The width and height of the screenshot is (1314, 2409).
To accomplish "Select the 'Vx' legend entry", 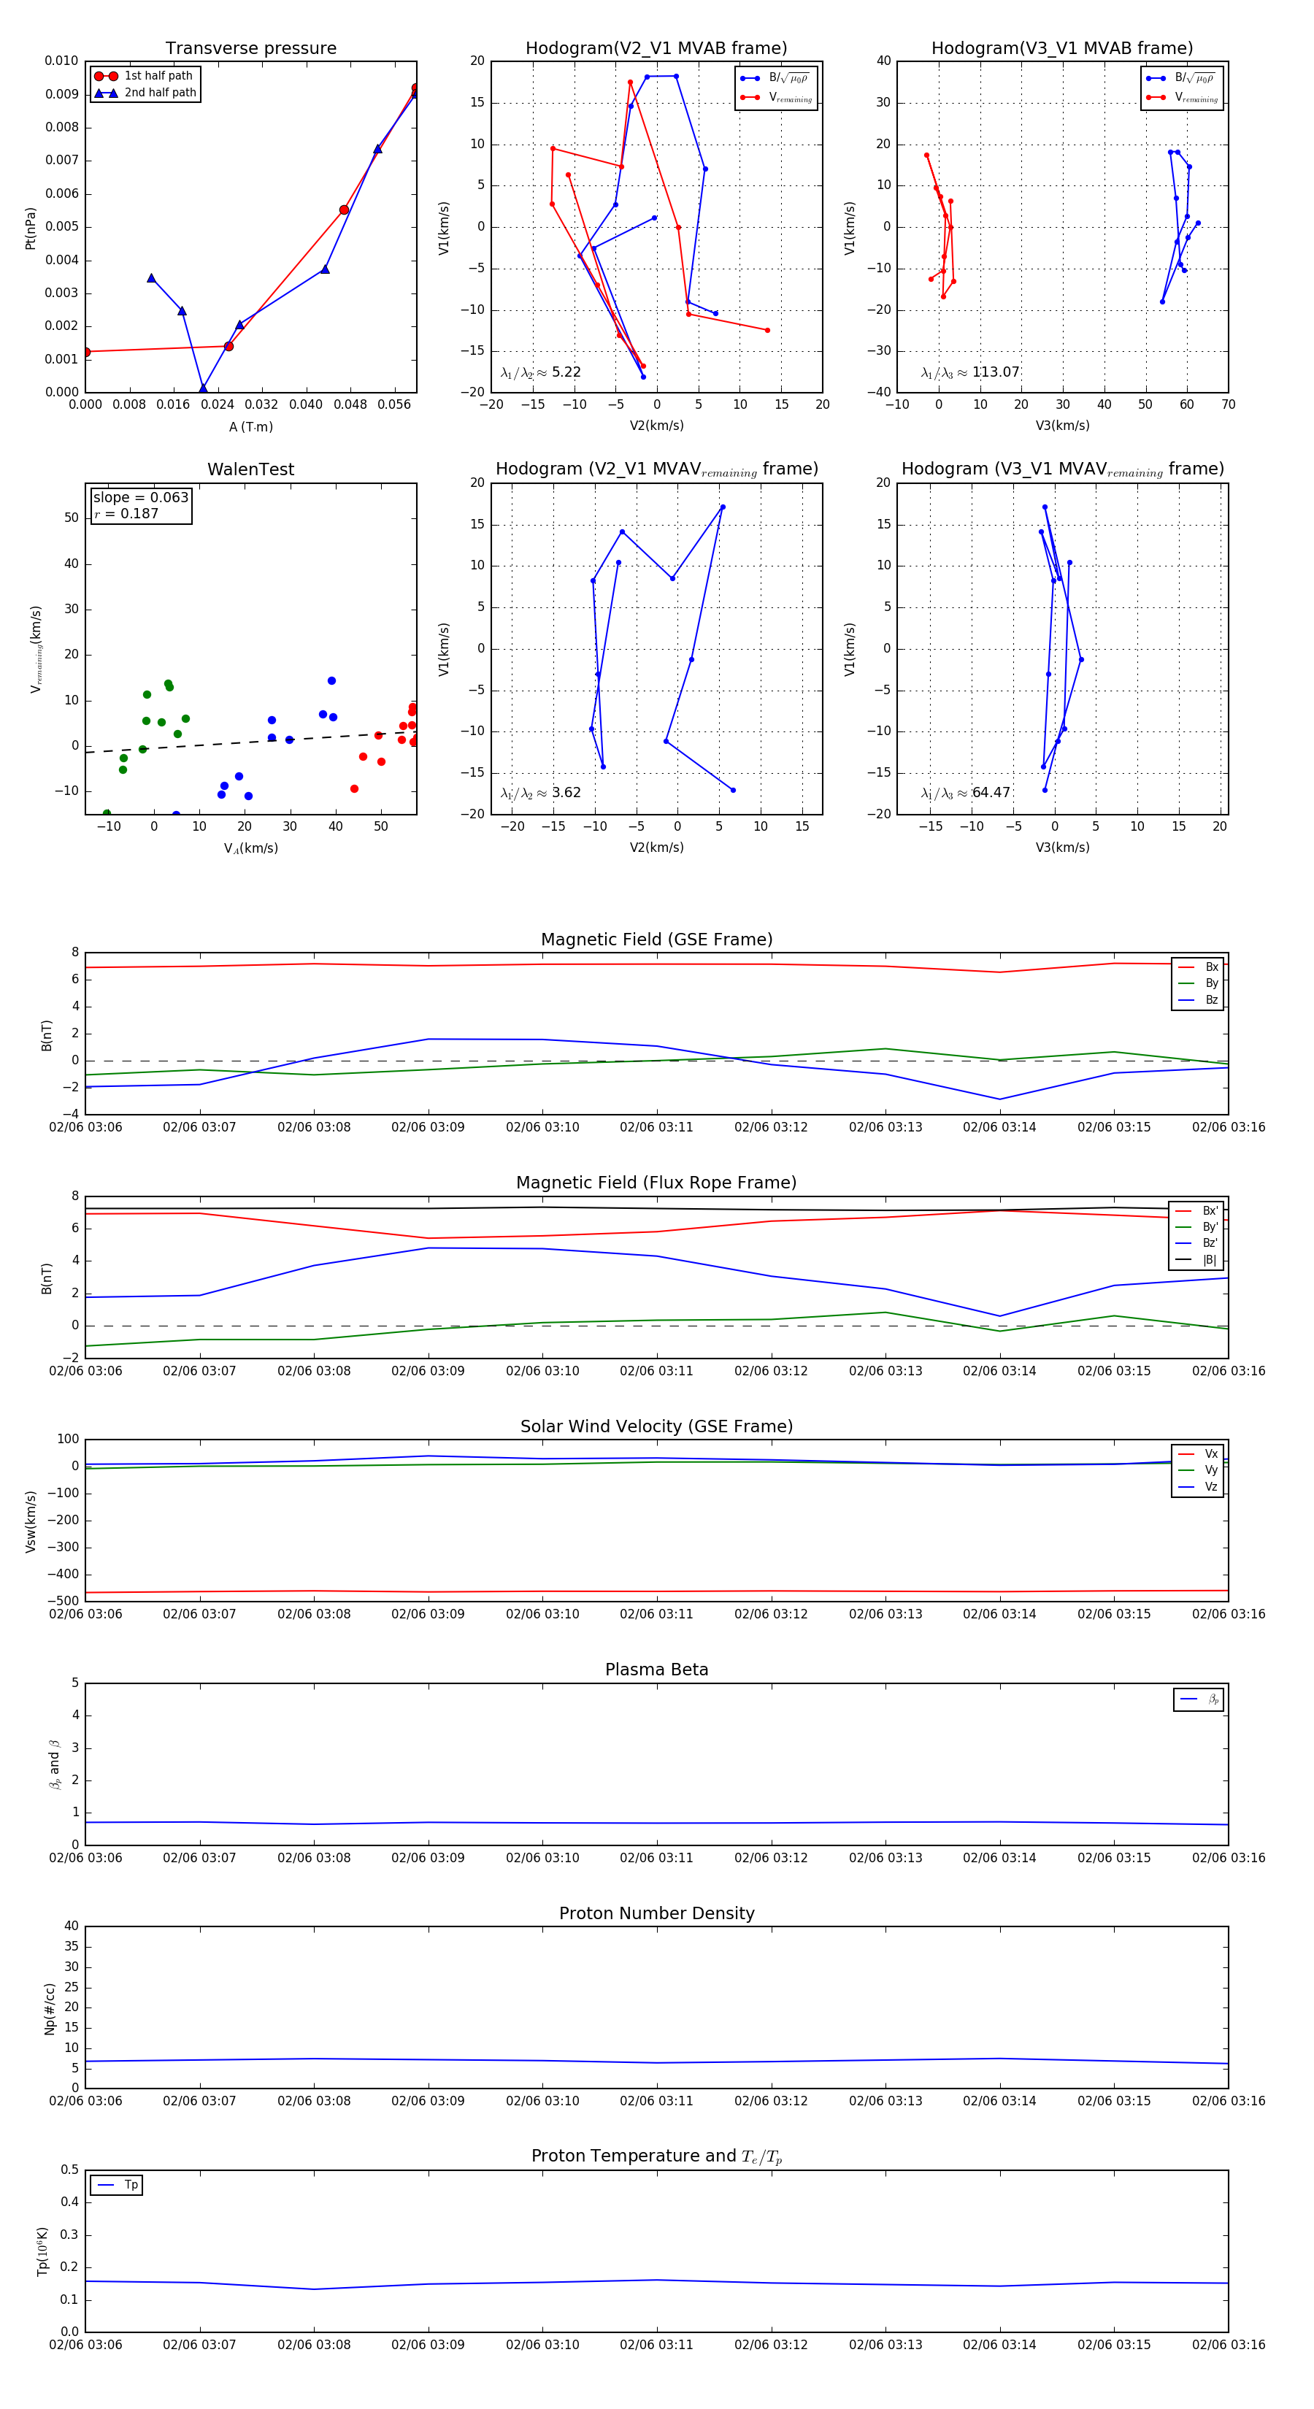I will point(1198,1454).
